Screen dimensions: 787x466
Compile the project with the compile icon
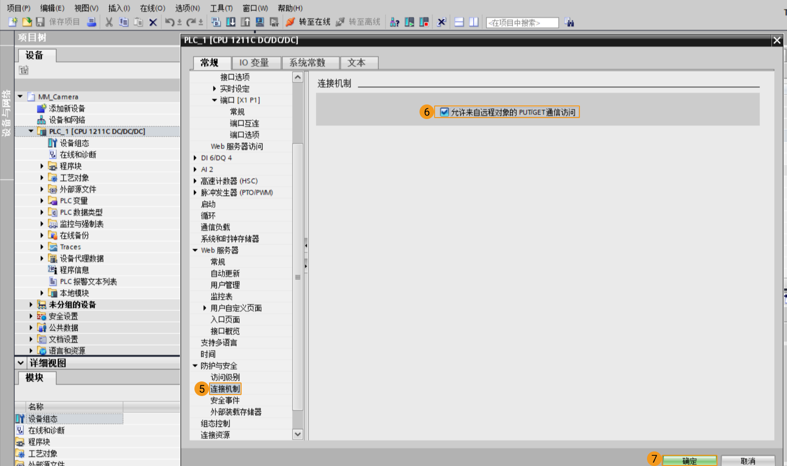(x=216, y=22)
